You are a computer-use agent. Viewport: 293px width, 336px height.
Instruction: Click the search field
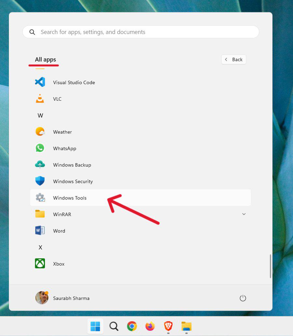point(140,32)
